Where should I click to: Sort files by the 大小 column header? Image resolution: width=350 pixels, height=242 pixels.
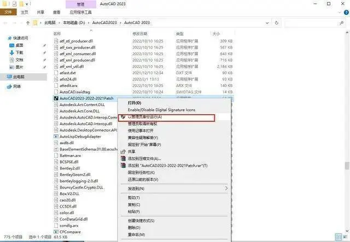tap(216, 34)
